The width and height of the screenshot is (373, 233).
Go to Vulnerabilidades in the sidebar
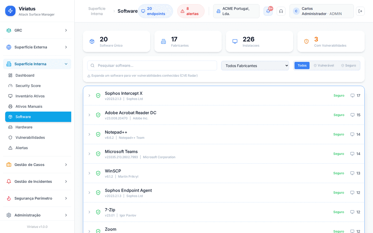30,138
